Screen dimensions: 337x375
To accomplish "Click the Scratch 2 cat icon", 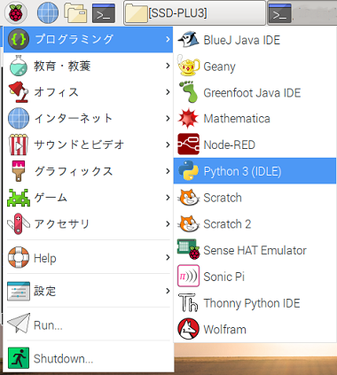I will tap(188, 223).
